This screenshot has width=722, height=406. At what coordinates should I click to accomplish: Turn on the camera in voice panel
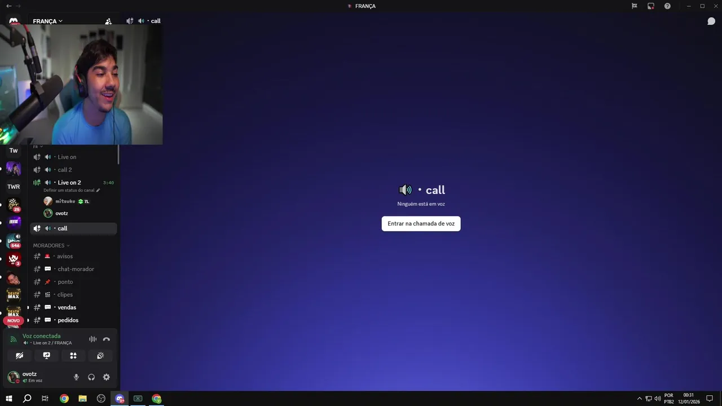pyautogui.click(x=20, y=356)
